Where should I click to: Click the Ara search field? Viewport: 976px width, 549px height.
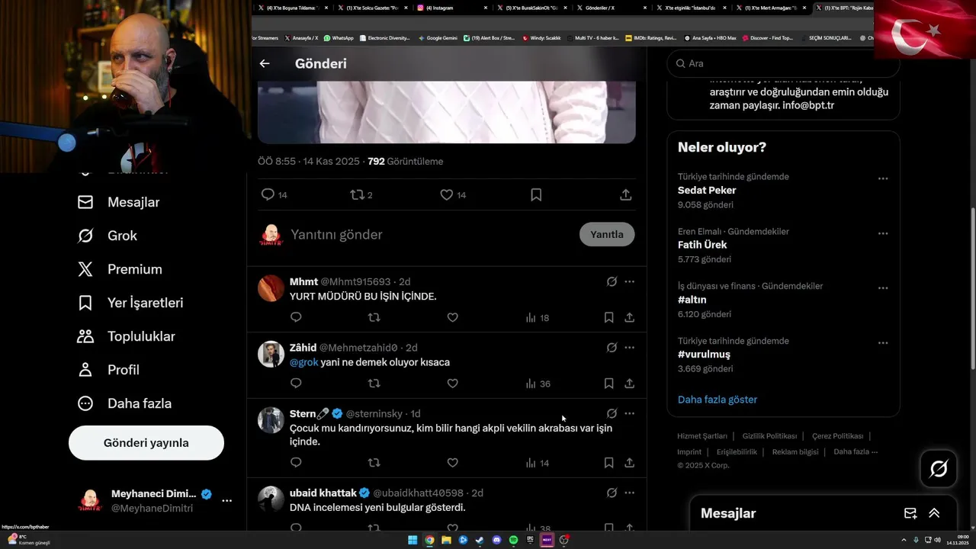pos(783,63)
